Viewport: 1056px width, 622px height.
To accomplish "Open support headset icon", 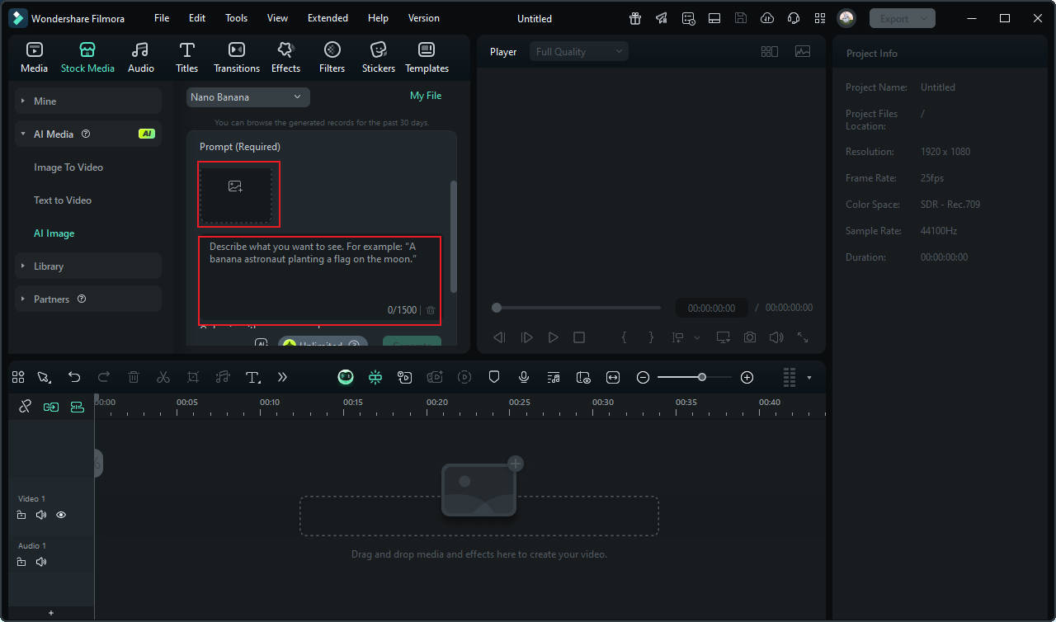I will point(794,18).
